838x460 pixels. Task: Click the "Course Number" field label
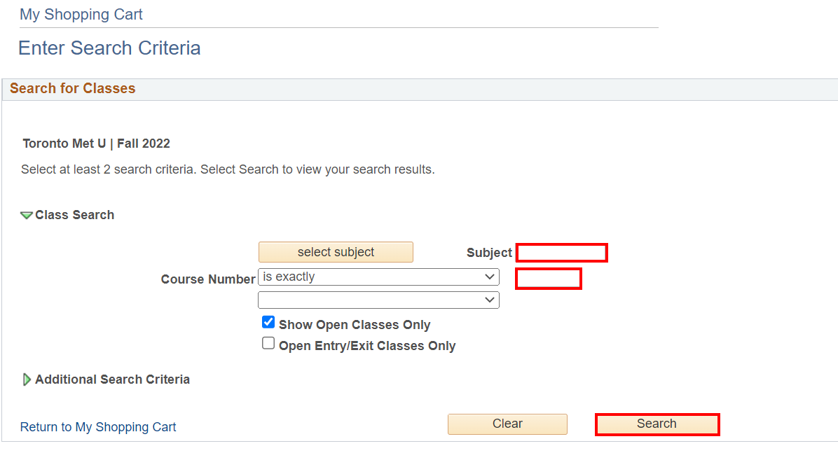(x=208, y=279)
